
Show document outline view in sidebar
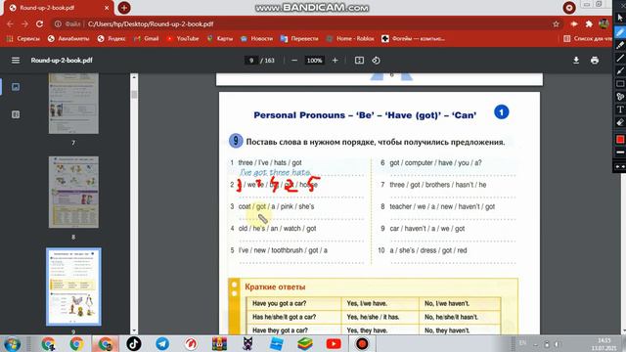16,114
